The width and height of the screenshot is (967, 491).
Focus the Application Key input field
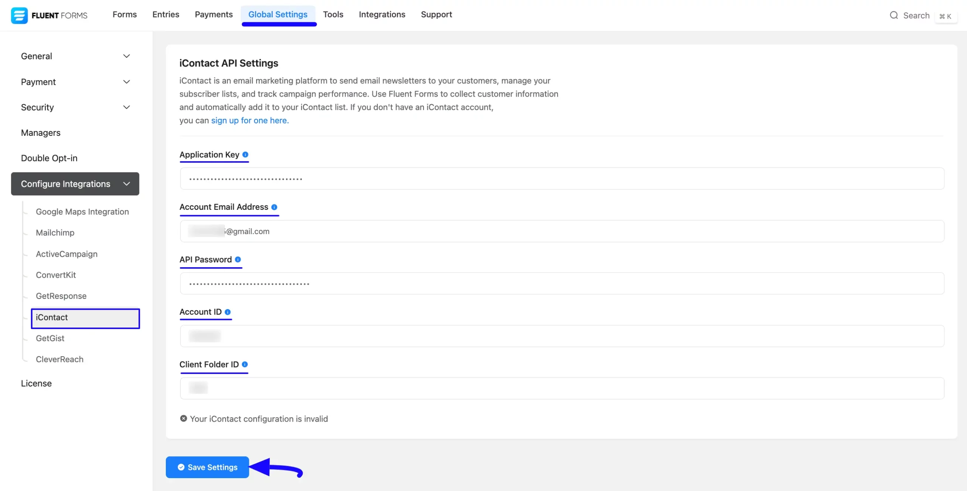tap(562, 179)
